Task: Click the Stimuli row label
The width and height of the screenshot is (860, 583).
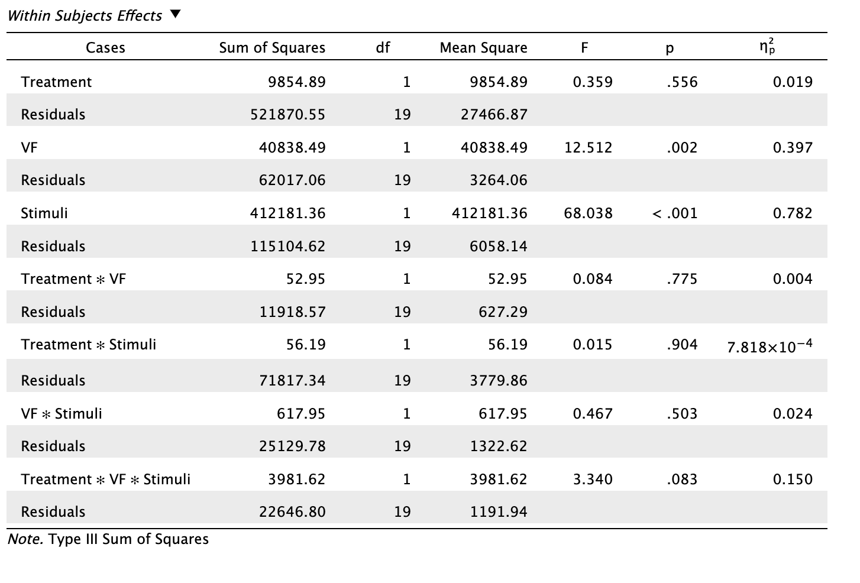Action: click(44, 213)
